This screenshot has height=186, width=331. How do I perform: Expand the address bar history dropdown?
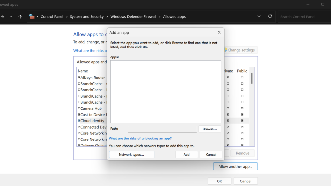(x=259, y=16)
